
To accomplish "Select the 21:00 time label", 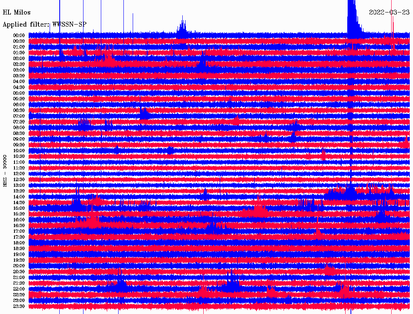I will (19, 277).
